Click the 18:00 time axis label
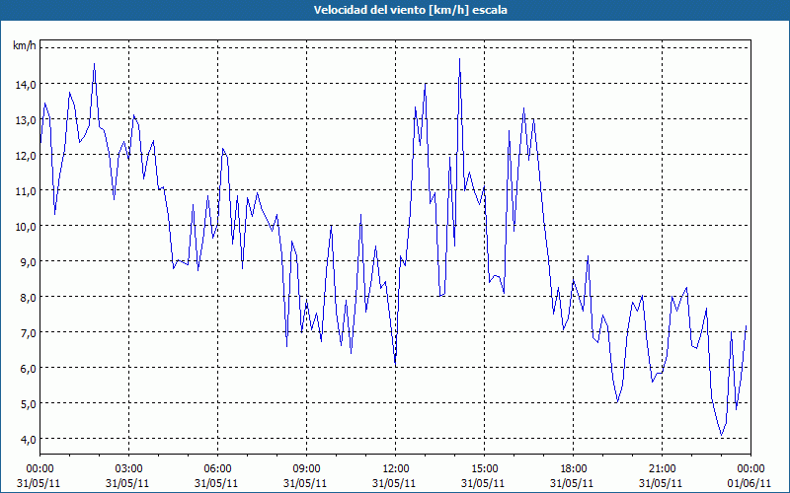This screenshot has width=790, height=493. point(574,469)
